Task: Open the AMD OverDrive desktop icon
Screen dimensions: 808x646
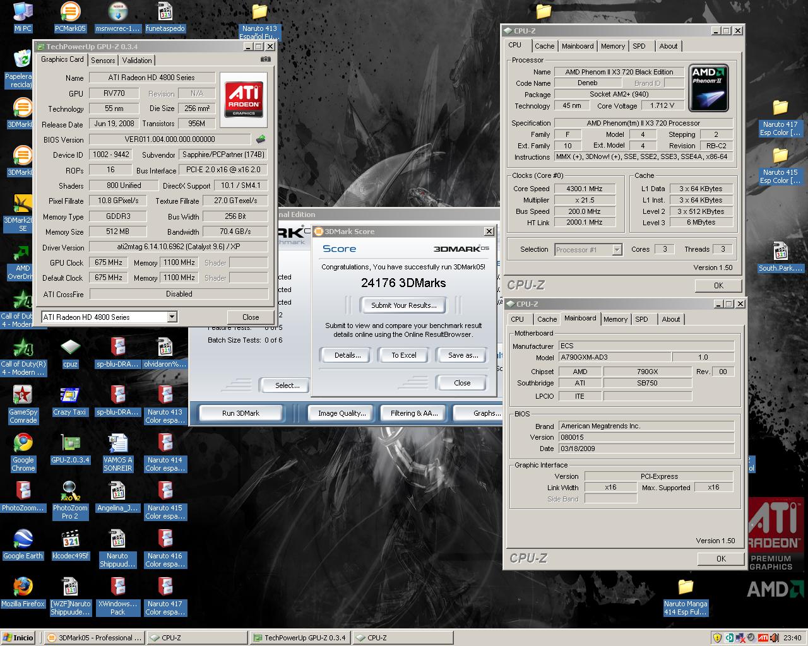Action: [x=23, y=262]
